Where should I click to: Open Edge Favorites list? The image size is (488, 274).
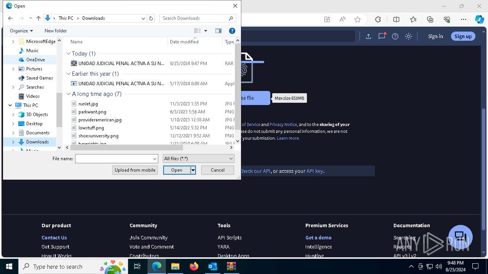(x=413, y=19)
